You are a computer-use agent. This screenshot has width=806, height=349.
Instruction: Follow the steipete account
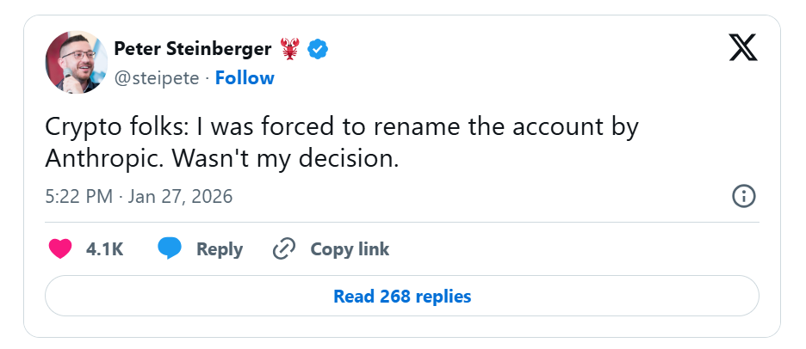(245, 78)
